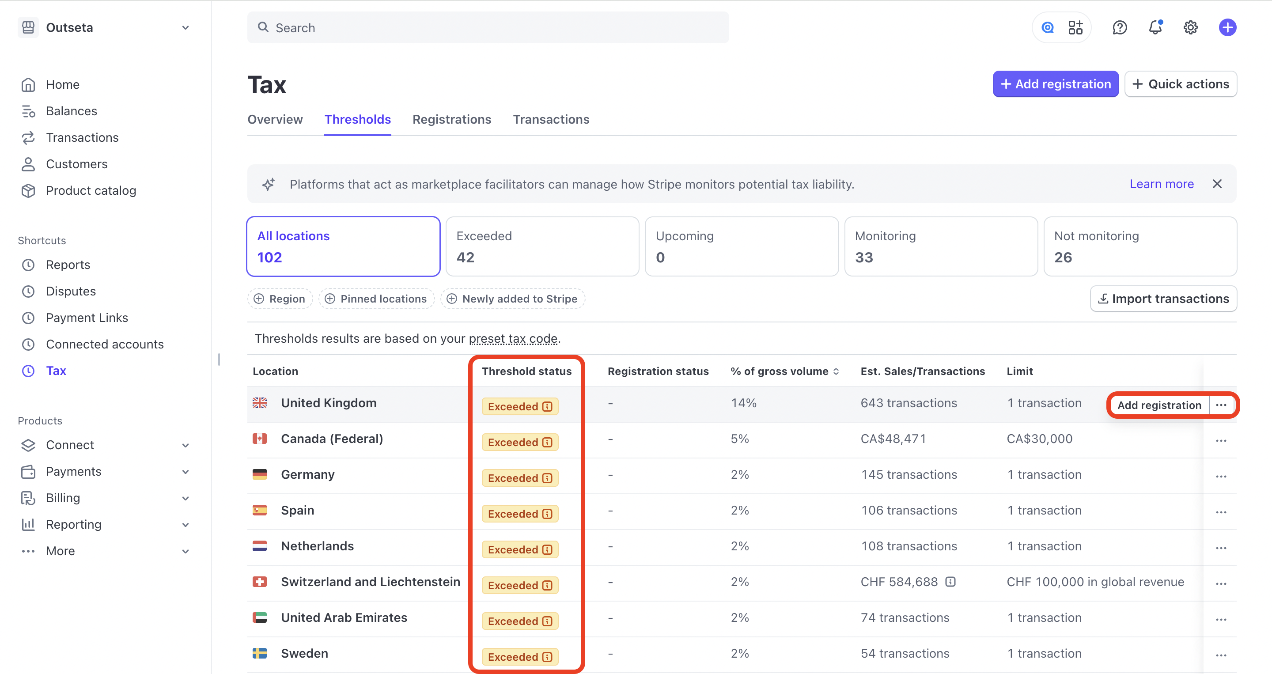The image size is (1272, 674).
Task: Open the settings gear icon
Action: (1191, 28)
